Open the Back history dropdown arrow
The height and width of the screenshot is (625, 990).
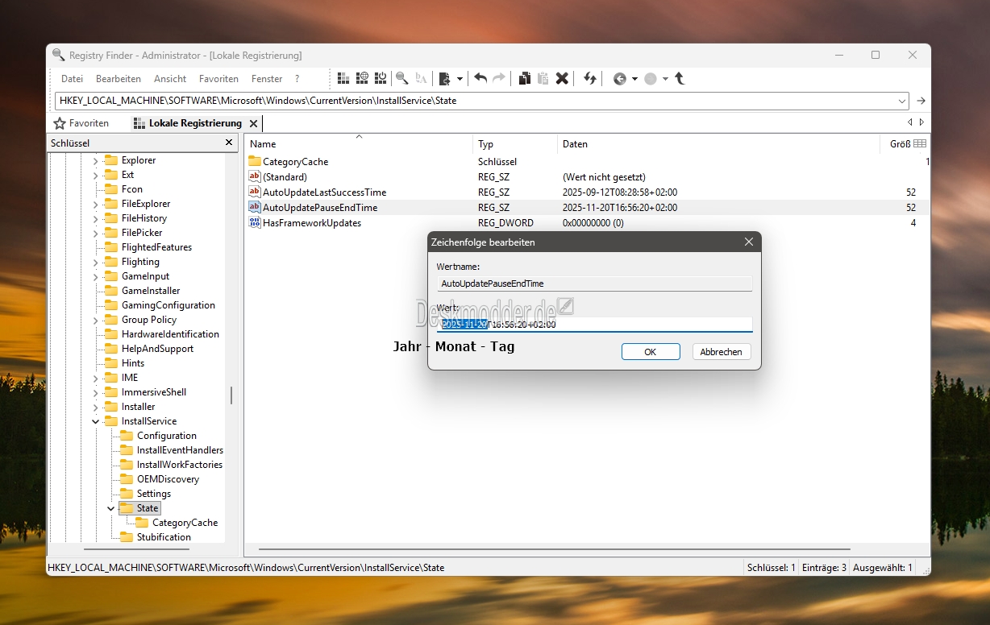coord(634,79)
